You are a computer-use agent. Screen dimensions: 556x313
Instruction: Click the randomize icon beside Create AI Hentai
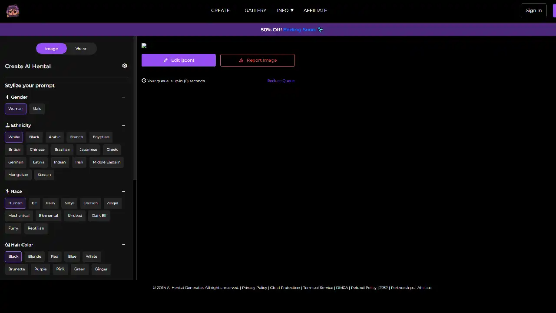click(x=125, y=66)
